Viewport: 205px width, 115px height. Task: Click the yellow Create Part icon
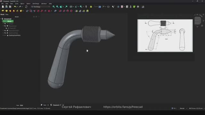click(x=91, y=7)
